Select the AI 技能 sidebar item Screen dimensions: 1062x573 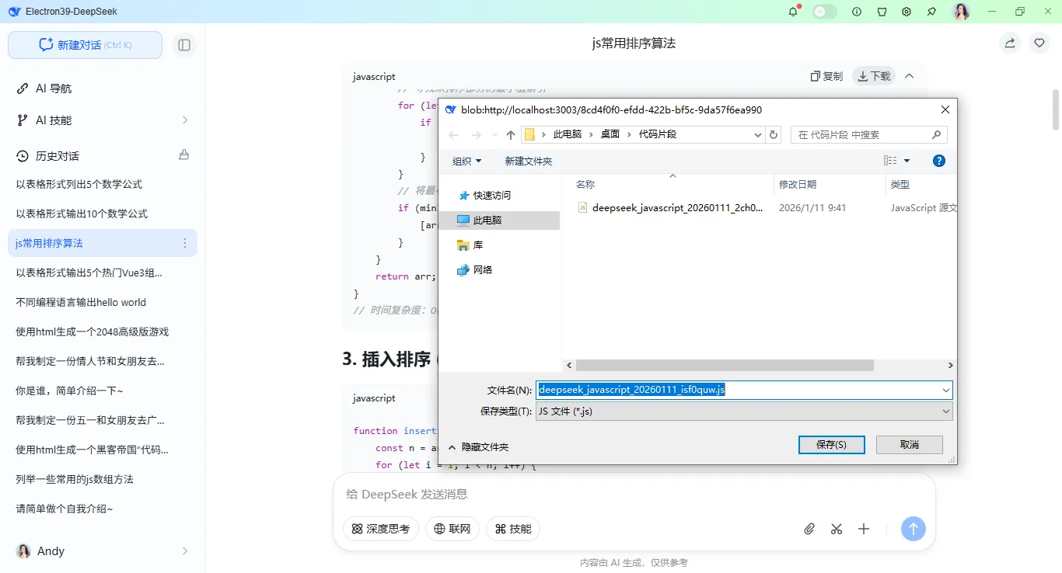pos(45,120)
